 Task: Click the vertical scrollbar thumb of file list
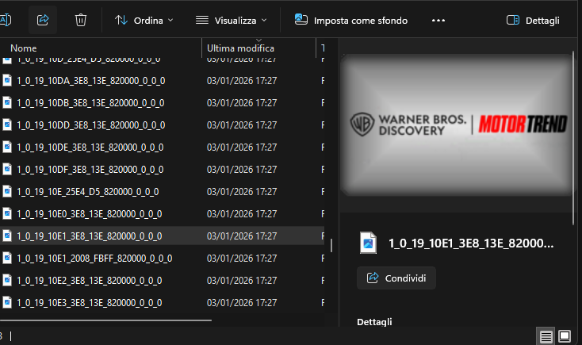coord(331,245)
